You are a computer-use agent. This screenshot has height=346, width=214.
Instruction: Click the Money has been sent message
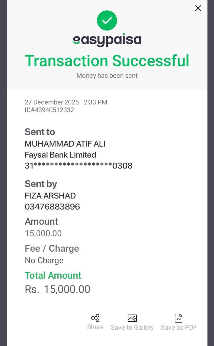click(107, 76)
